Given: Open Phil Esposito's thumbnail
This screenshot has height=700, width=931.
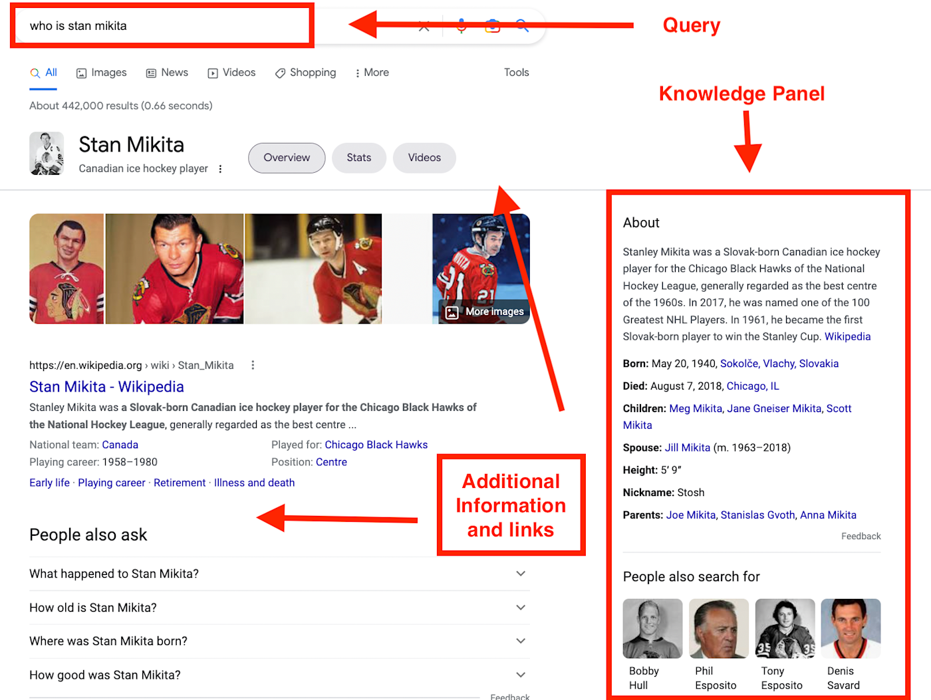Looking at the screenshot, I should (x=718, y=629).
